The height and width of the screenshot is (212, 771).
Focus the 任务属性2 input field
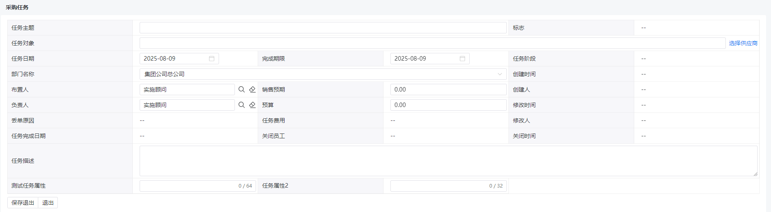(x=449, y=186)
